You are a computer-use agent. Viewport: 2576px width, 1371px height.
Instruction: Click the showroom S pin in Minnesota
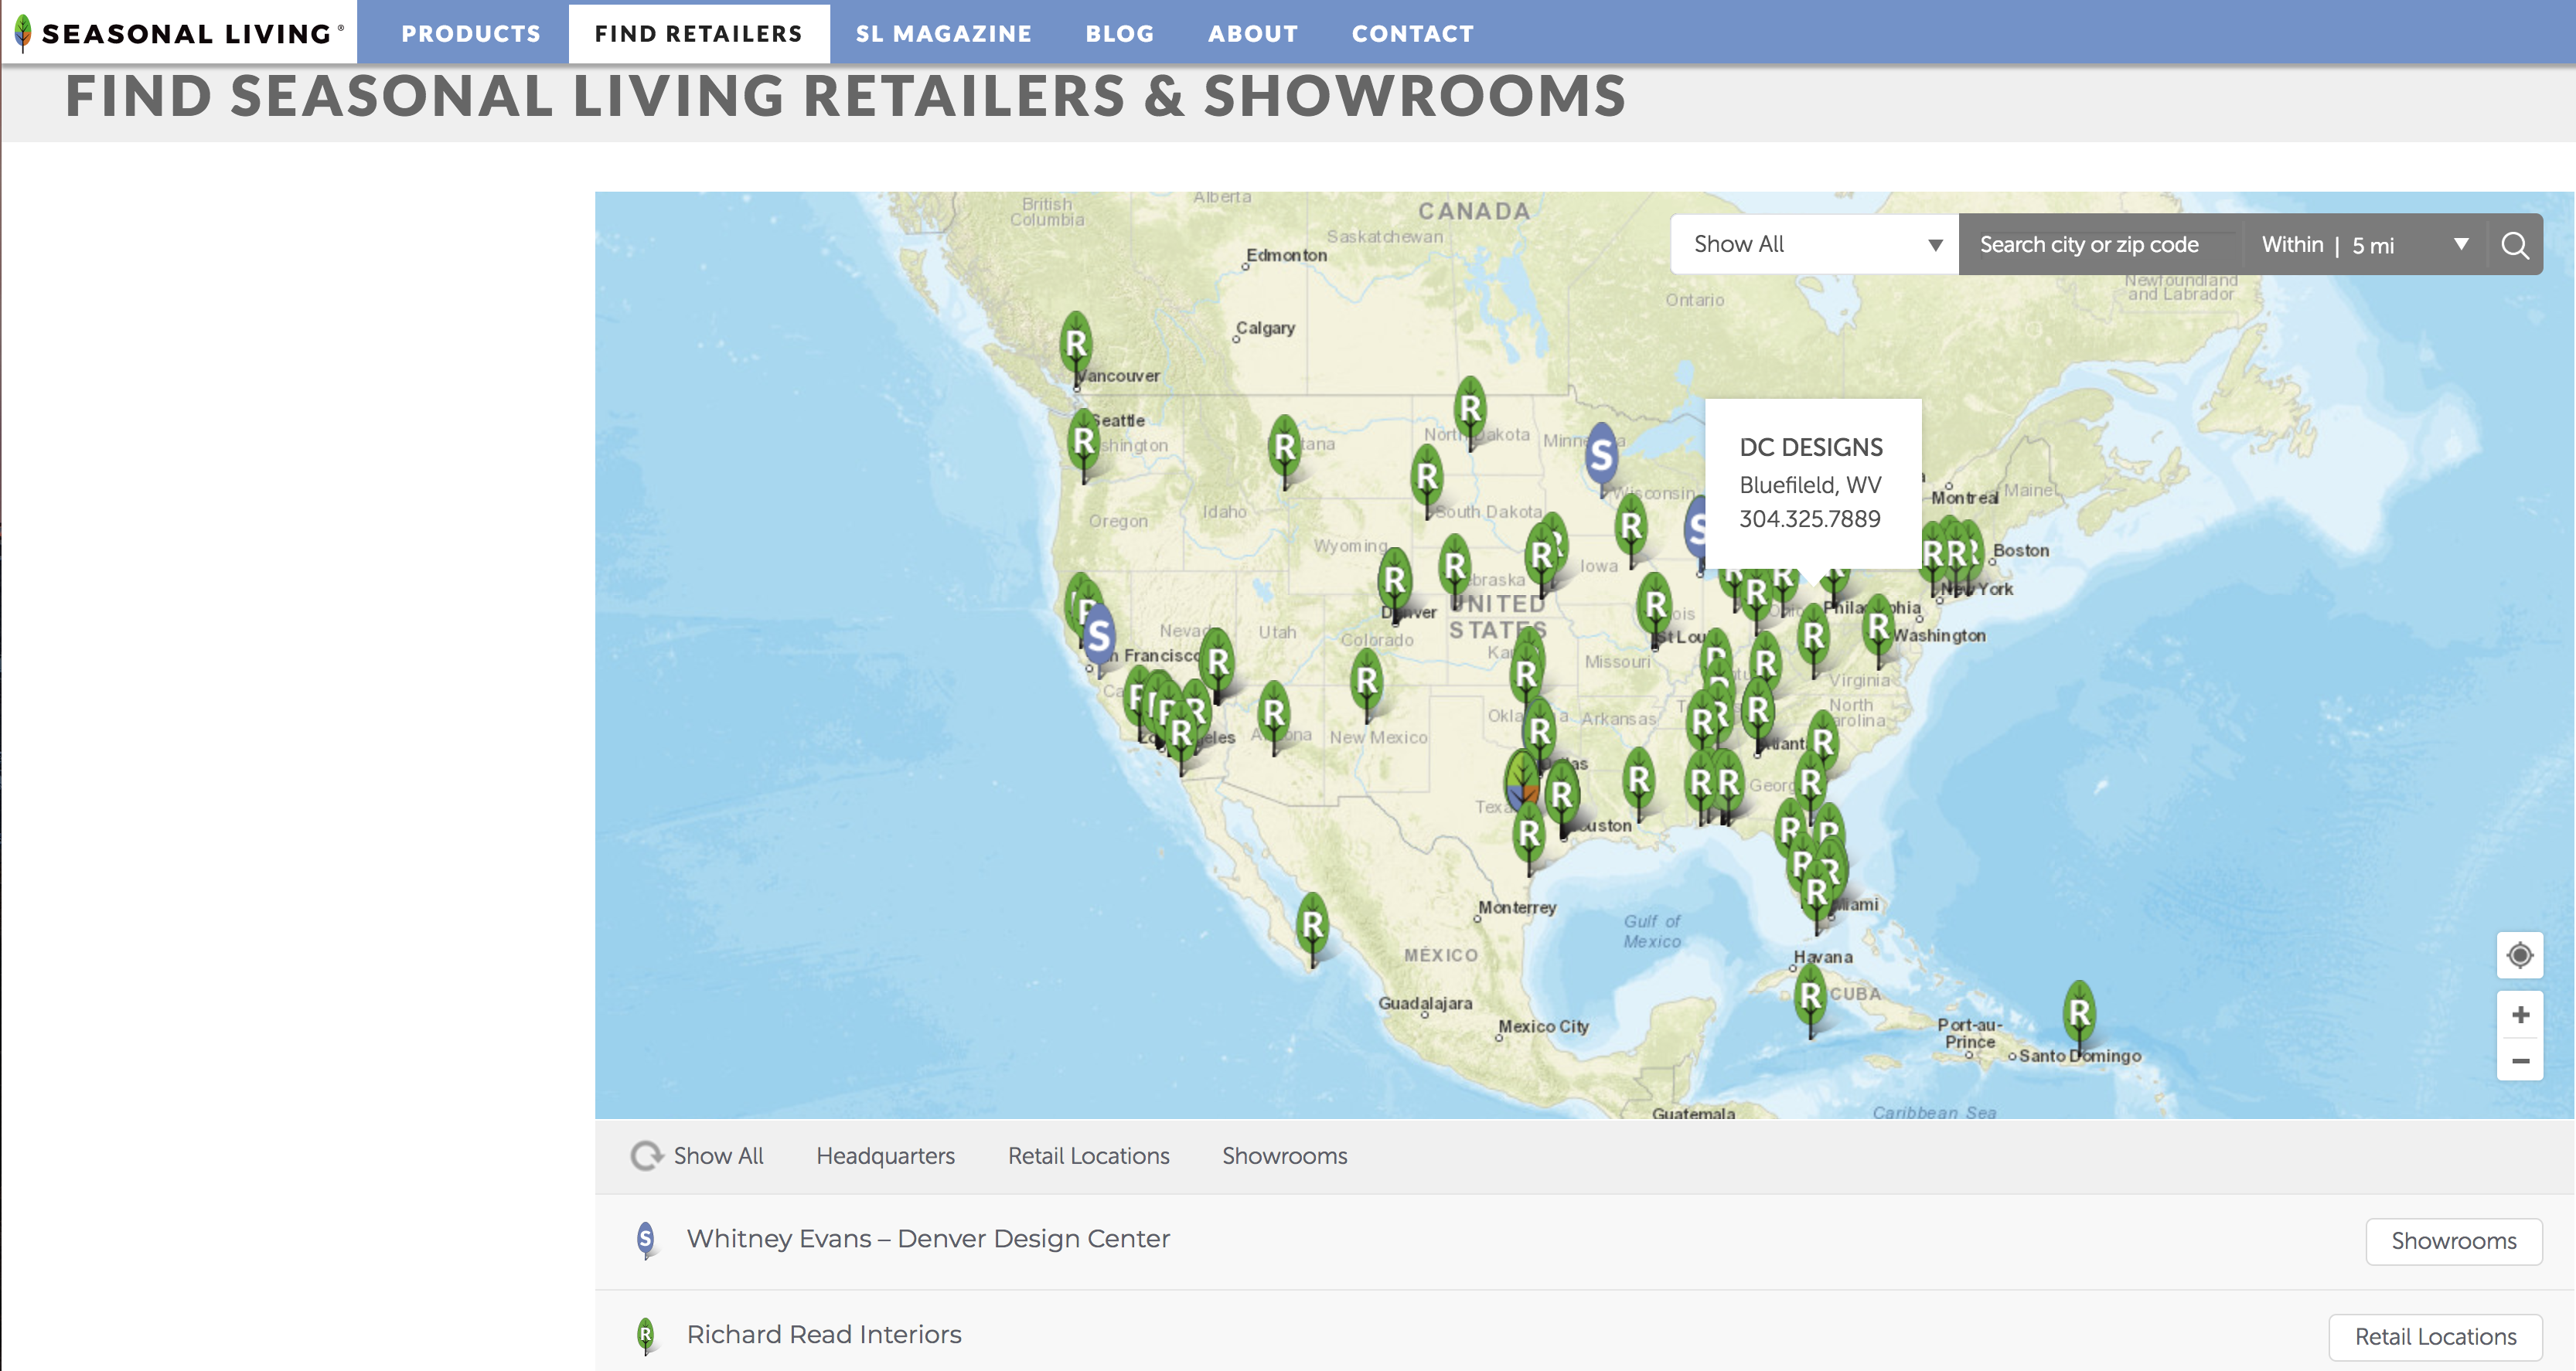1601,456
